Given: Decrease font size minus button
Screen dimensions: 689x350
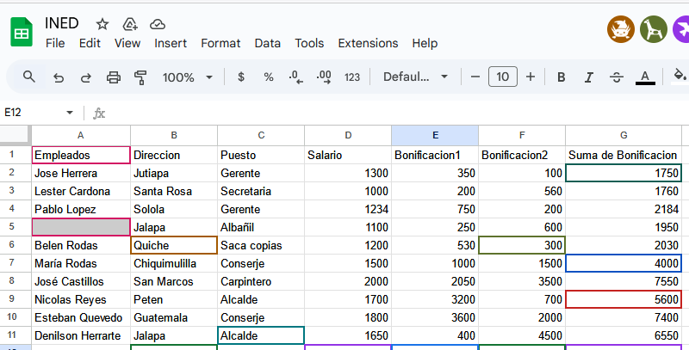Looking at the screenshot, I should [475, 77].
